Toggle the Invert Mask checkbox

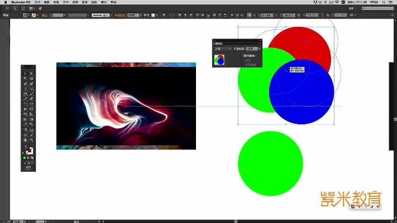[x=242, y=65]
